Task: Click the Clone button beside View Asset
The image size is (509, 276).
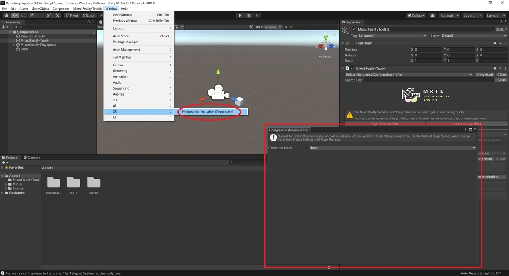Action: pos(501,74)
